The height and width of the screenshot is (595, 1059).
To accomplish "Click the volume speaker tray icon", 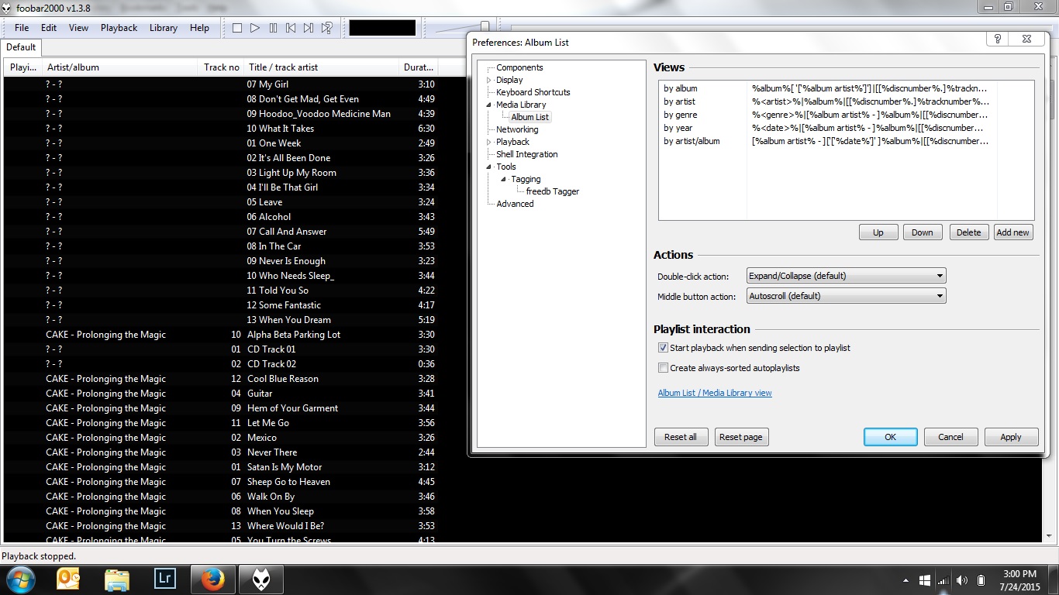I will (x=962, y=580).
